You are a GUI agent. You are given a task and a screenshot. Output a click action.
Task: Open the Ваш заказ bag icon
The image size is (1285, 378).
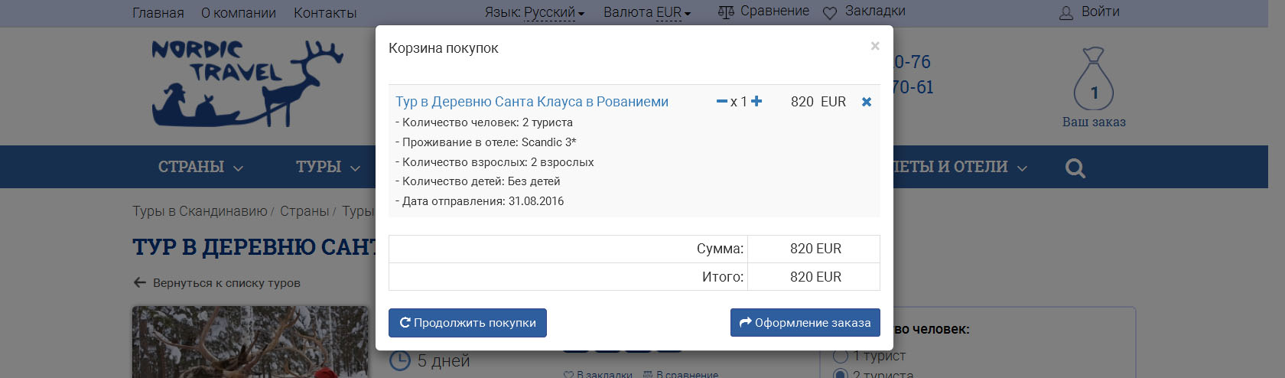[1094, 79]
